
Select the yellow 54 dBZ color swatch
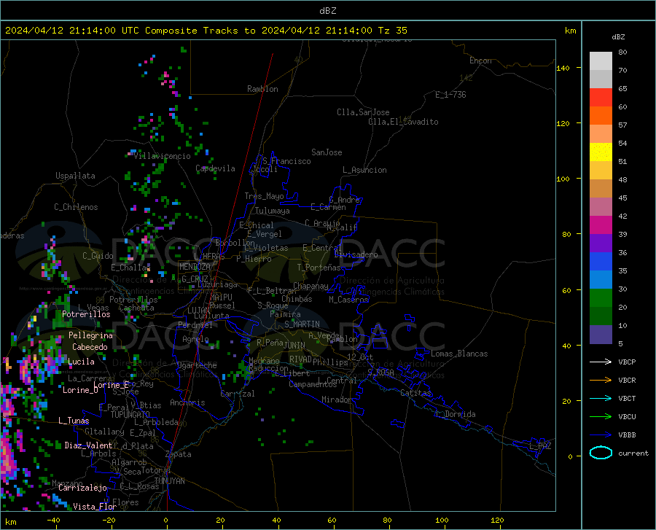click(601, 152)
